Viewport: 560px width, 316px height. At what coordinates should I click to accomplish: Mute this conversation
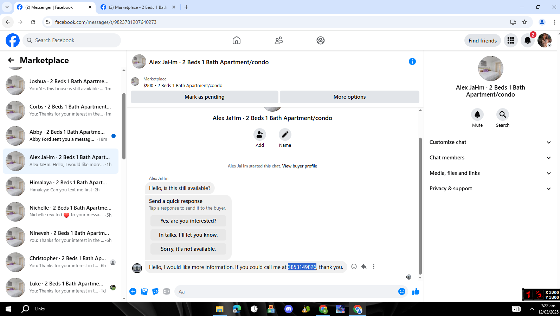pos(477,114)
